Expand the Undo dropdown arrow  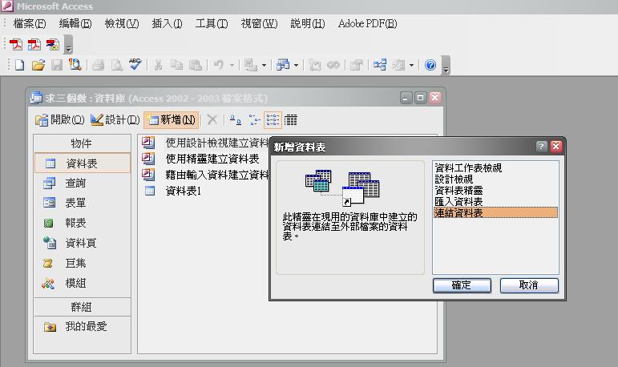click(232, 65)
